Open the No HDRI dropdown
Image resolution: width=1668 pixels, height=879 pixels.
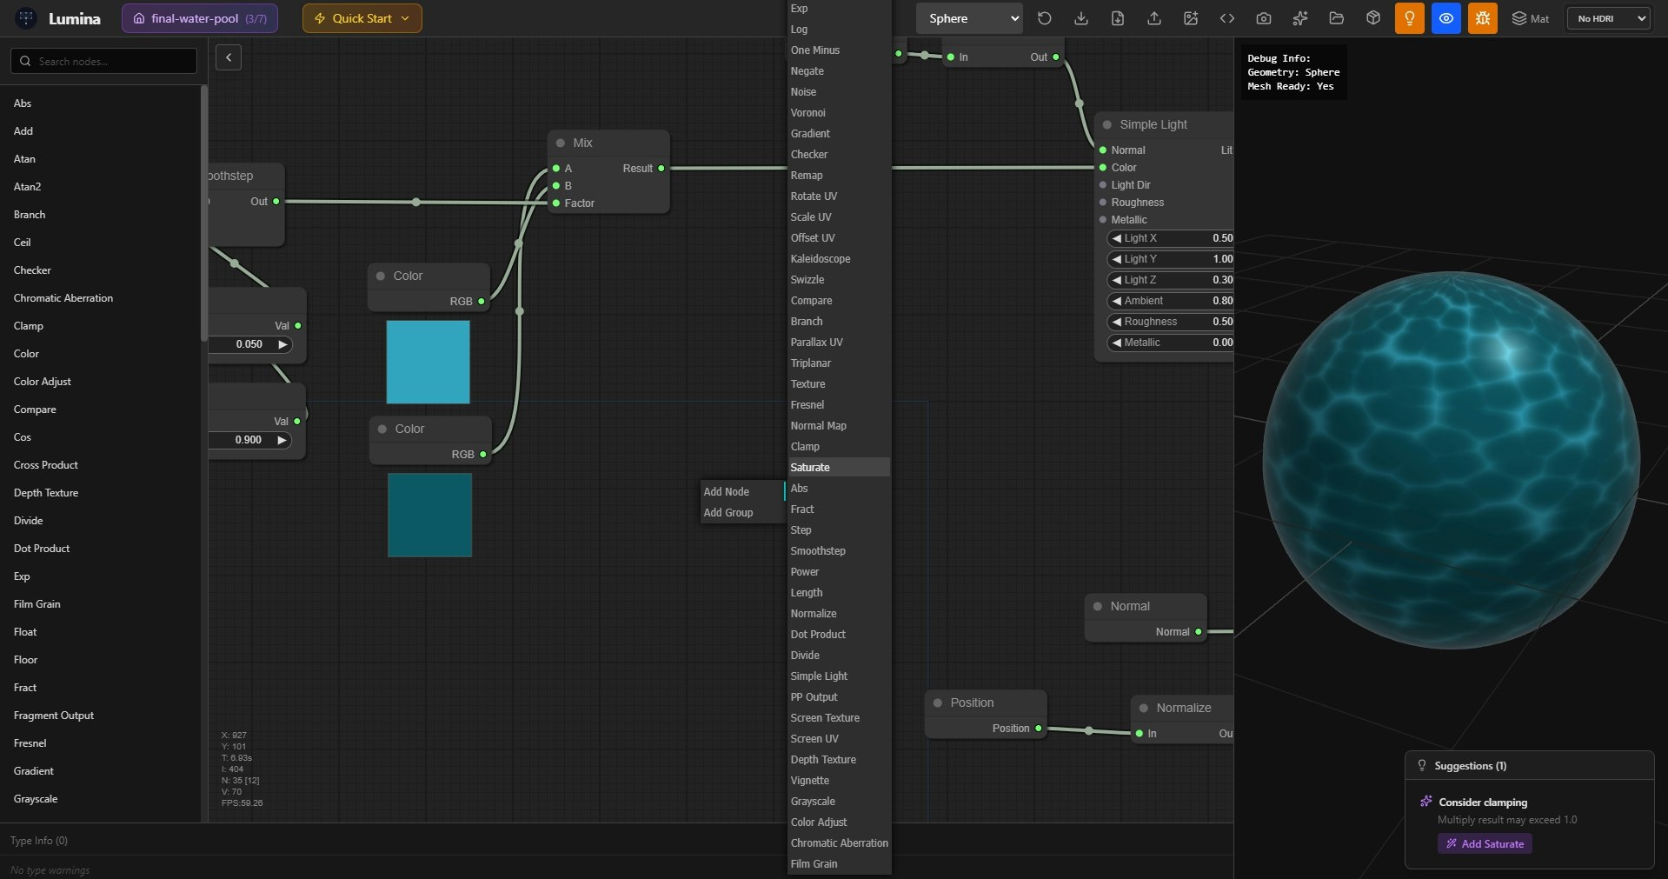1606,17
